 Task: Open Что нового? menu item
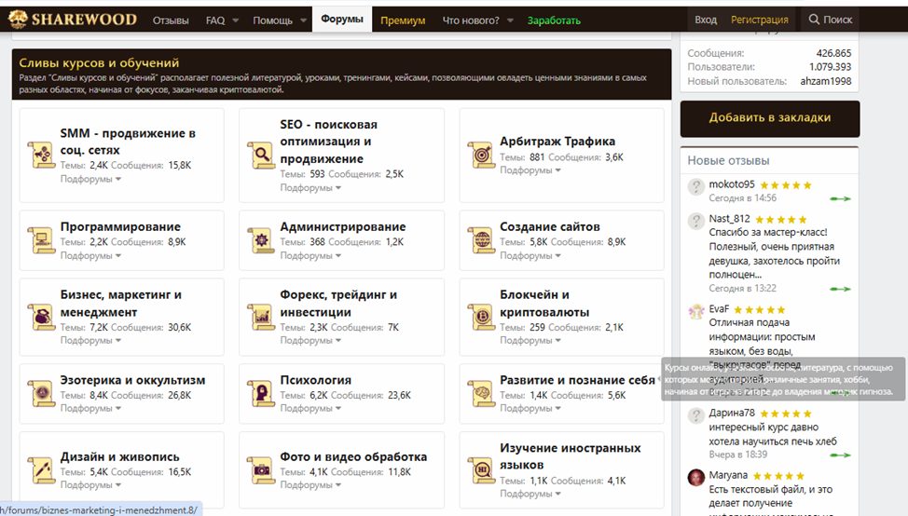pos(471,20)
